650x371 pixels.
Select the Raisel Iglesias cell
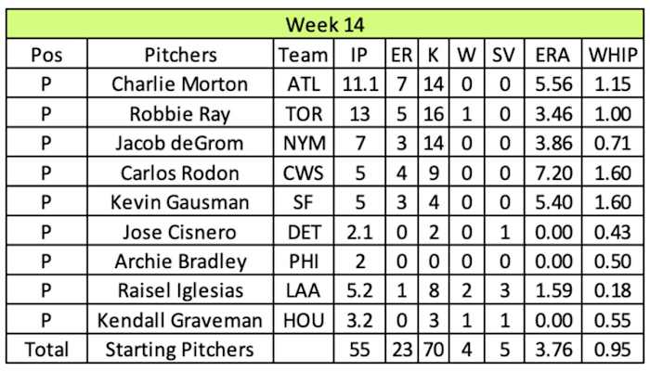(180, 291)
